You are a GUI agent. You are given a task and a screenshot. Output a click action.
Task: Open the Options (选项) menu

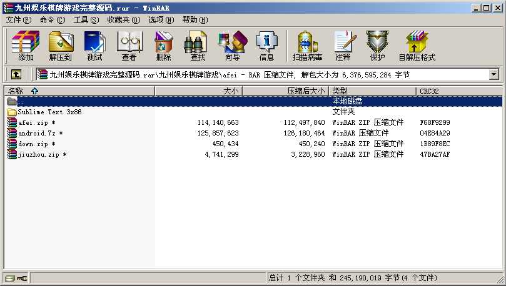[161, 20]
